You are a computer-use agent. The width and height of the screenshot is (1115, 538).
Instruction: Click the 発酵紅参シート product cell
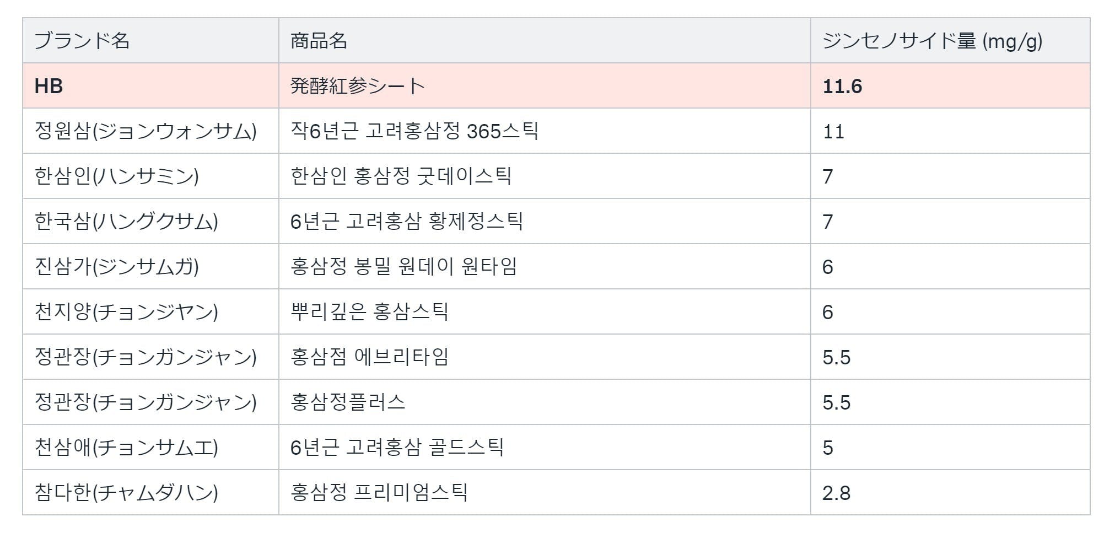click(x=358, y=86)
